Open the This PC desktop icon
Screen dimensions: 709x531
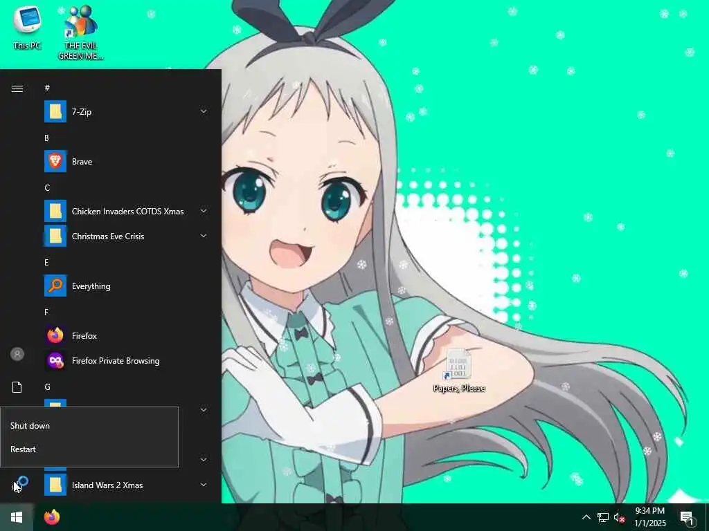27,28
